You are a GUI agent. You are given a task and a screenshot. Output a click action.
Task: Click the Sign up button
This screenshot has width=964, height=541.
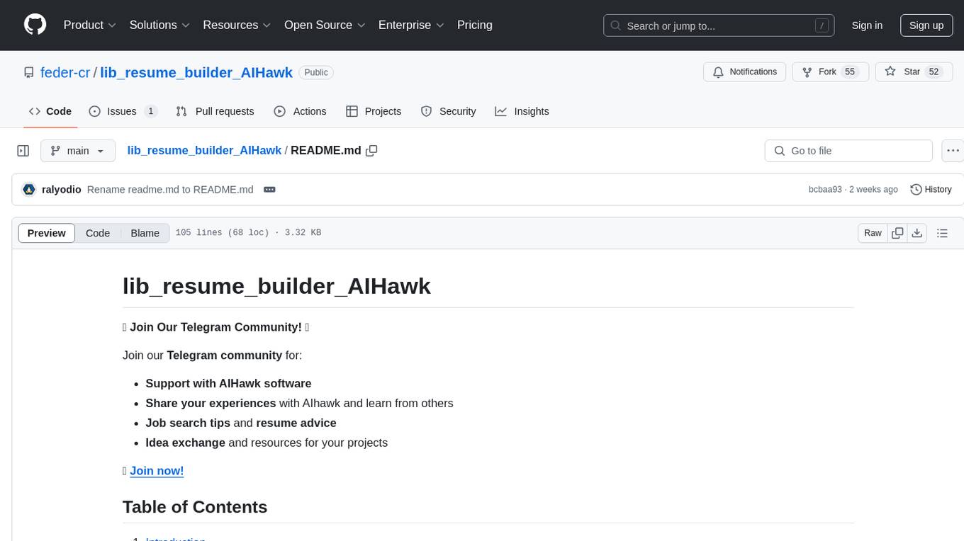tap(926, 25)
